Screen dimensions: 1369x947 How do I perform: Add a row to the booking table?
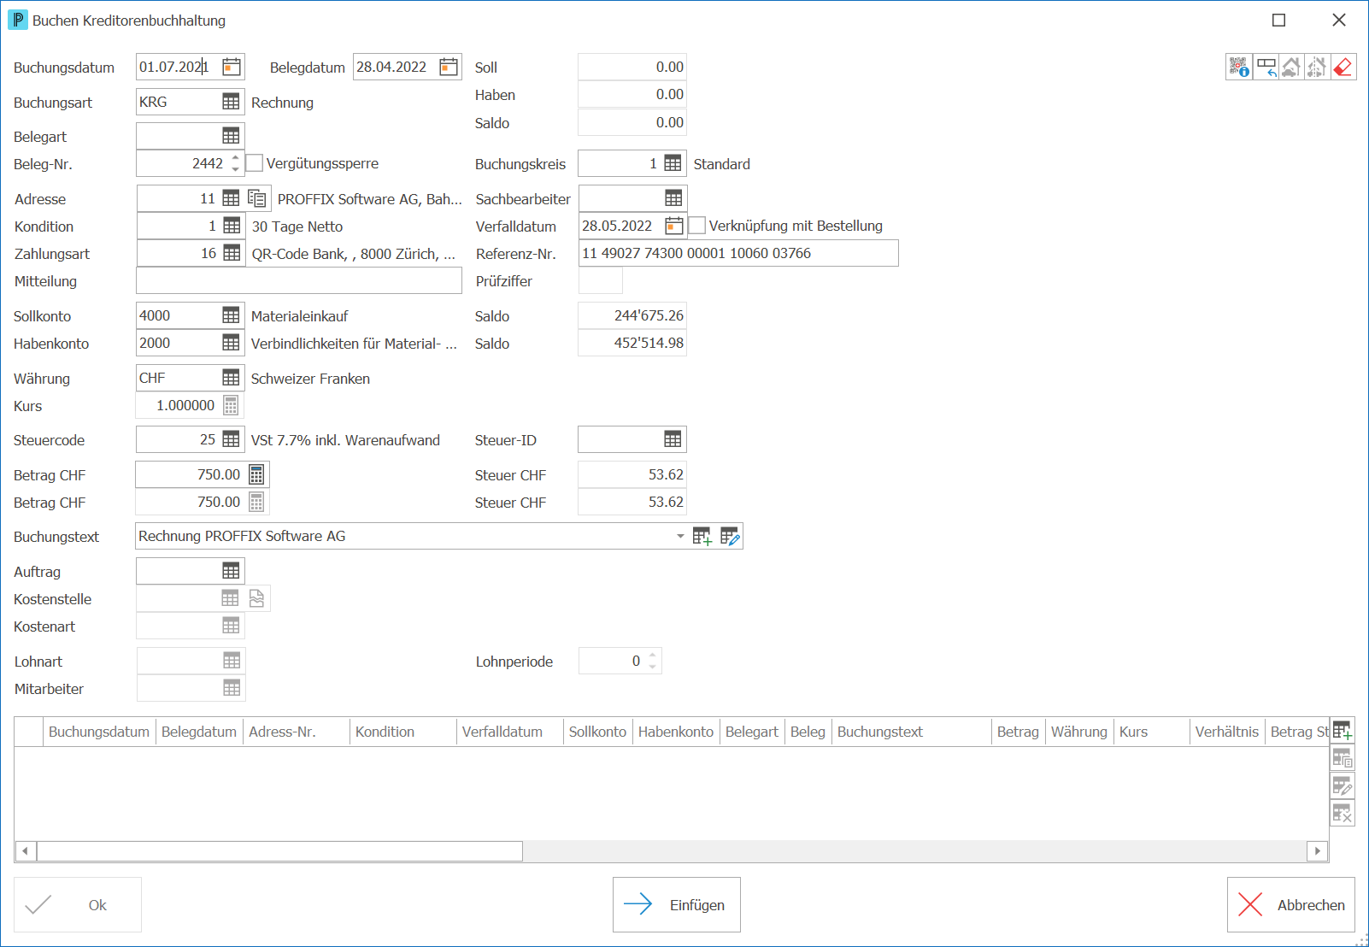pos(1343,731)
